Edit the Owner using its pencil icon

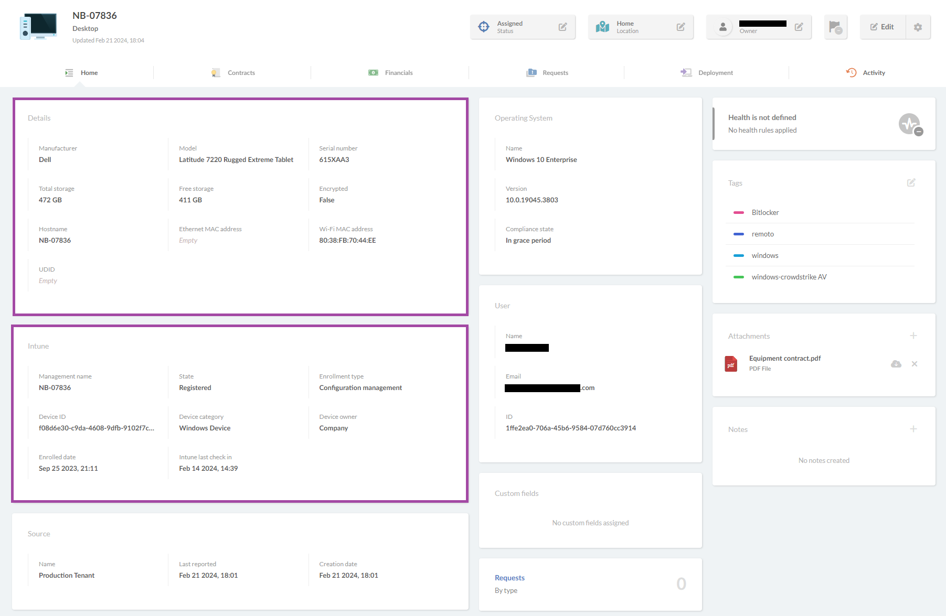pos(799,27)
